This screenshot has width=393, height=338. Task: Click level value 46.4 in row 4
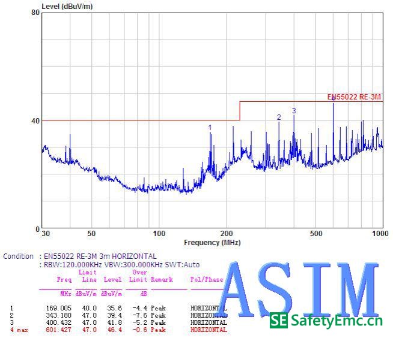115,330
